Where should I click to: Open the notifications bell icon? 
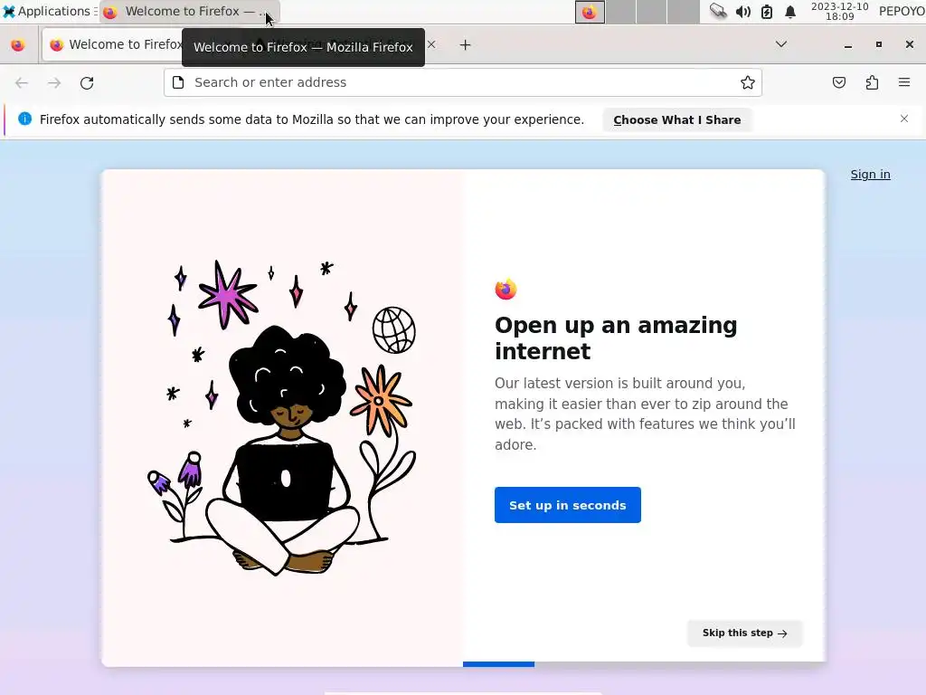(790, 11)
